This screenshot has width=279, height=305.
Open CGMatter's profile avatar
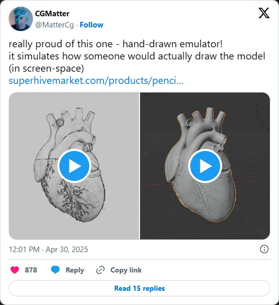point(21,19)
